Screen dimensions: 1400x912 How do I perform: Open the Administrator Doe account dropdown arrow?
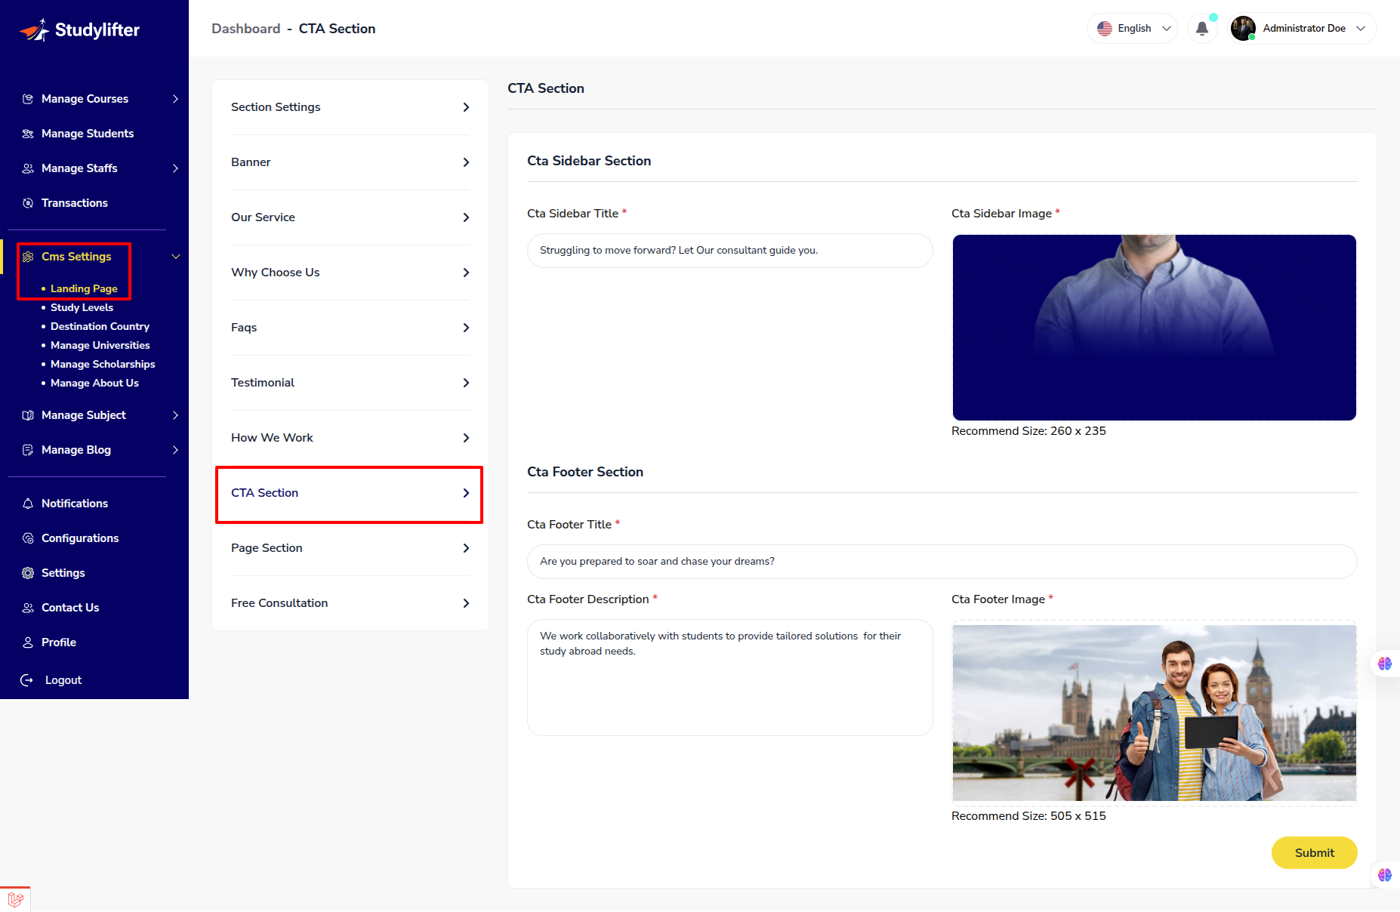(x=1361, y=29)
